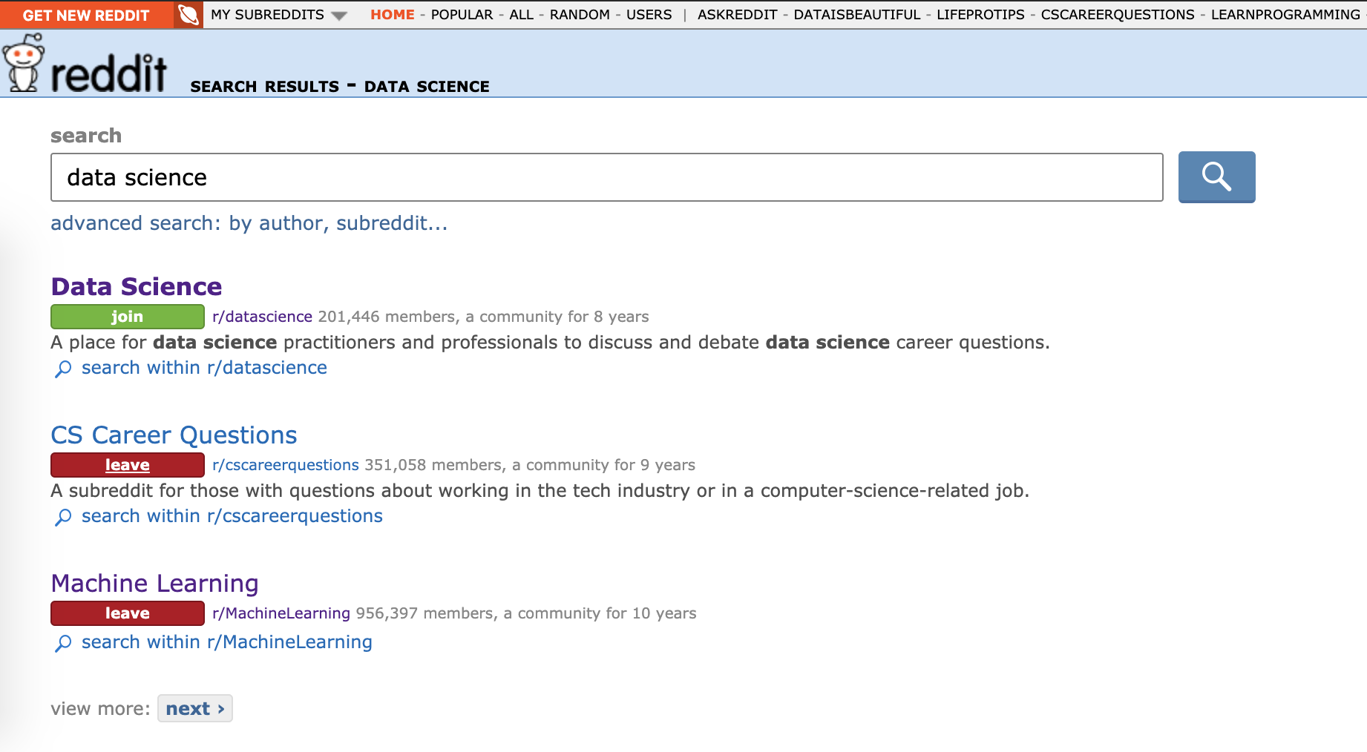
Task: Open the Data Science result title
Action: 137,287
